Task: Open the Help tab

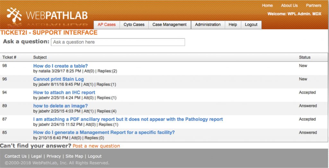Action: [233, 25]
